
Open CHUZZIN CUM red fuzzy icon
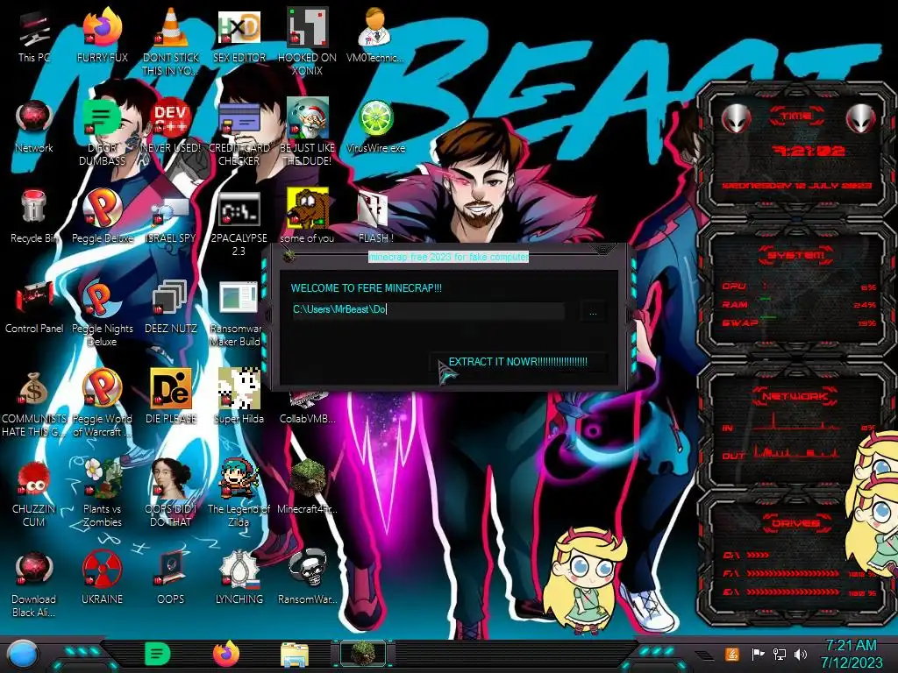pos(34,494)
